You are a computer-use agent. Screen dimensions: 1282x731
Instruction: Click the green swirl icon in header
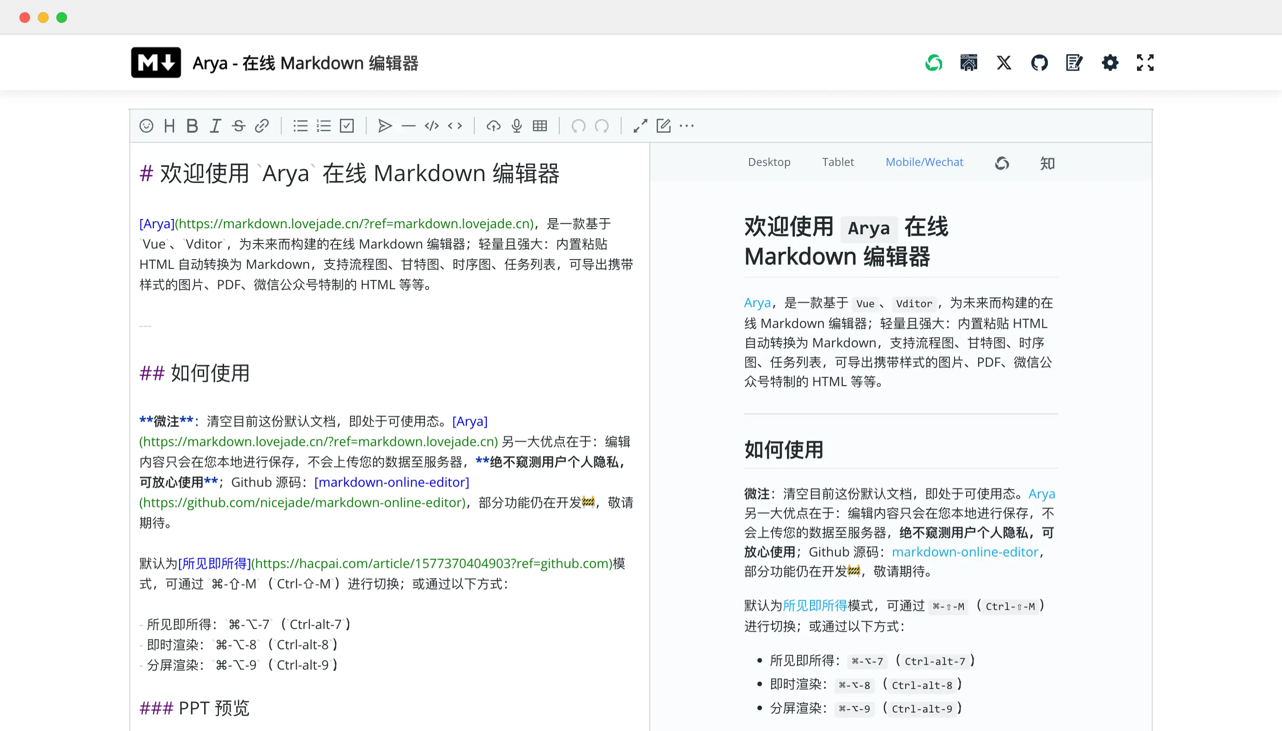[933, 63]
